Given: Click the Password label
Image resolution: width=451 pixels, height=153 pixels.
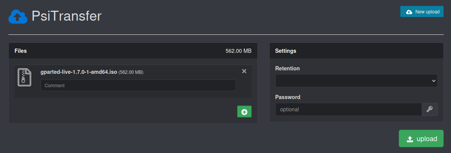Looking at the screenshot, I should [288, 97].
